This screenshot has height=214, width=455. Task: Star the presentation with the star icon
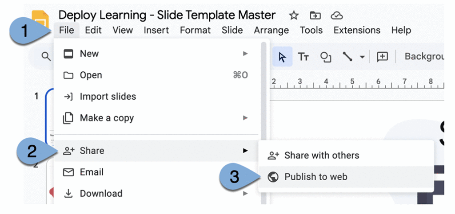(294, 16)
